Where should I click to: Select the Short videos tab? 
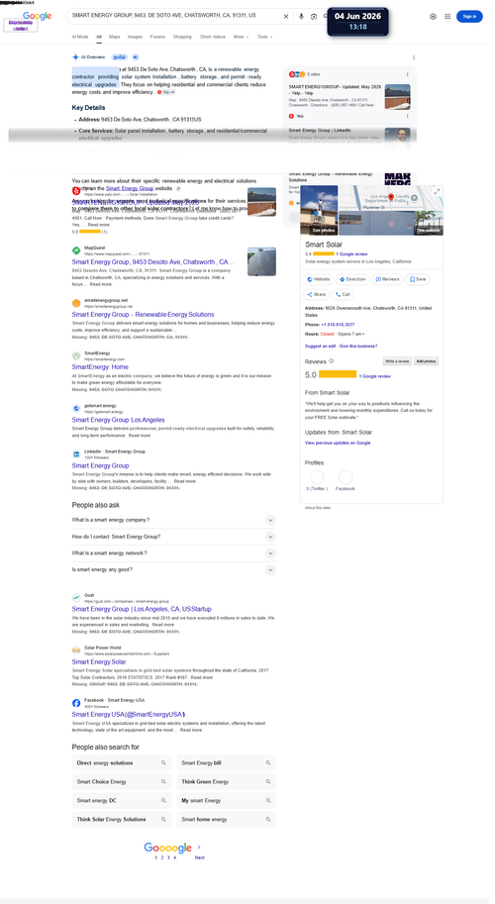tap(213, 37)
